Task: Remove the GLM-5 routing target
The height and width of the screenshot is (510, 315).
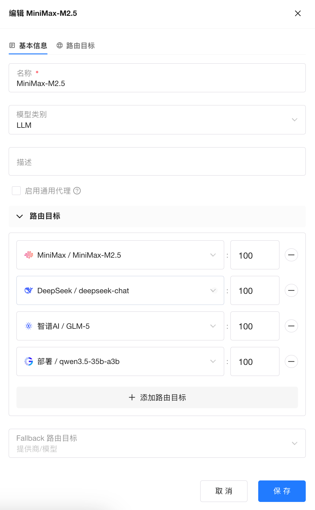Action: click(x=291, y=326)
